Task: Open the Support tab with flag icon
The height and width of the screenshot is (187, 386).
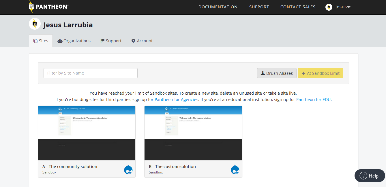Action: tap(111, 41)
